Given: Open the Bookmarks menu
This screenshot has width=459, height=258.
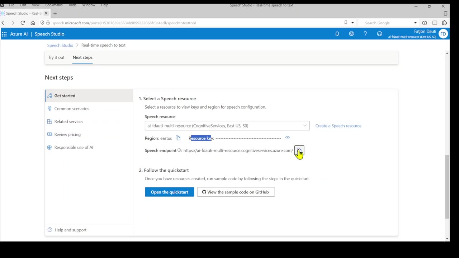Looking at the screenshot, I should (54, 5).
